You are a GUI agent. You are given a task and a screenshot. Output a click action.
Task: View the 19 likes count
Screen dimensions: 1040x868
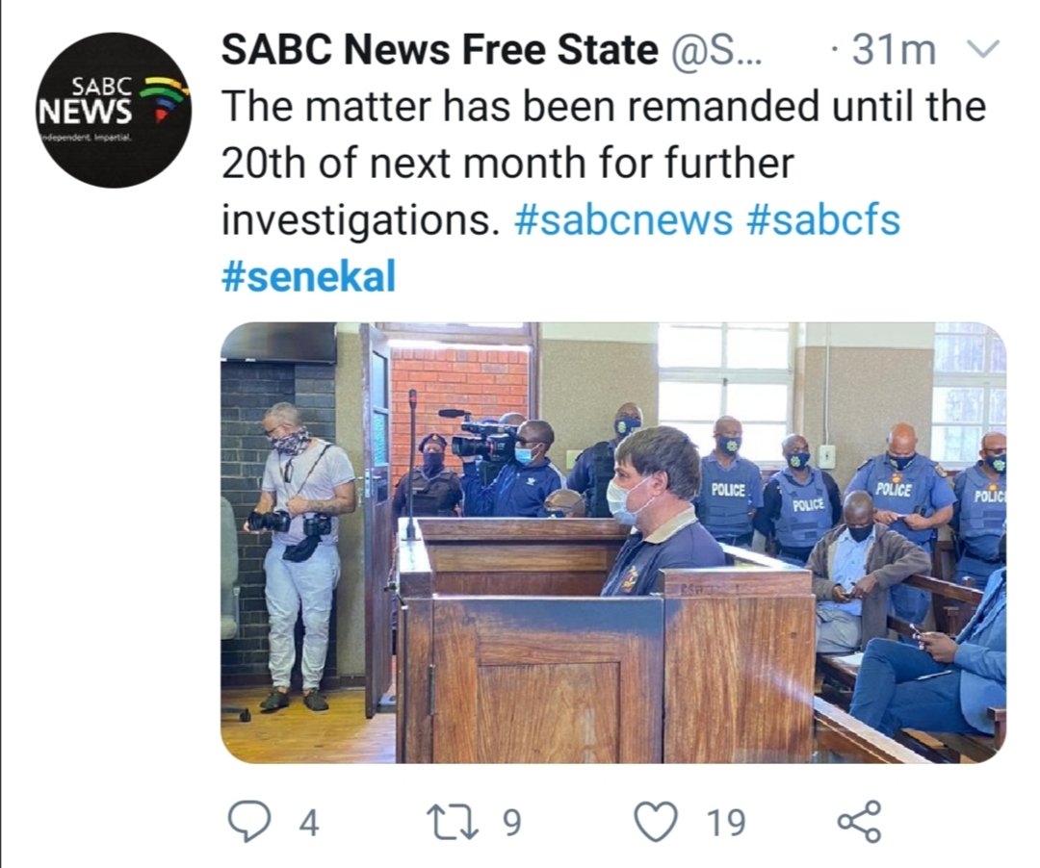coord(726,823)
